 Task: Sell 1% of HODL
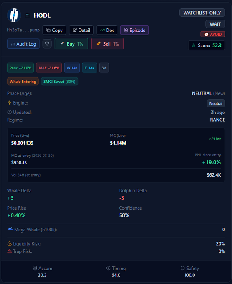click(x=107, y=43)
